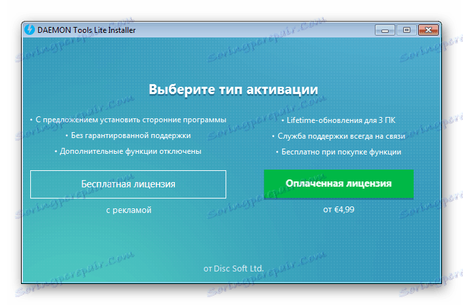Click the 'от Disc Soft Ltd.' footer text
The image size is (463, 305).
click(x=233, y=269)
